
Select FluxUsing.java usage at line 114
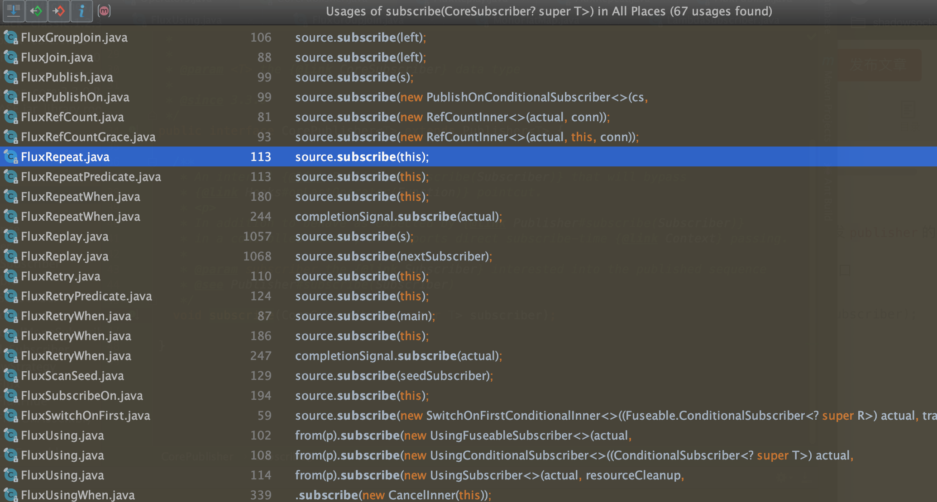pos(468,475)
